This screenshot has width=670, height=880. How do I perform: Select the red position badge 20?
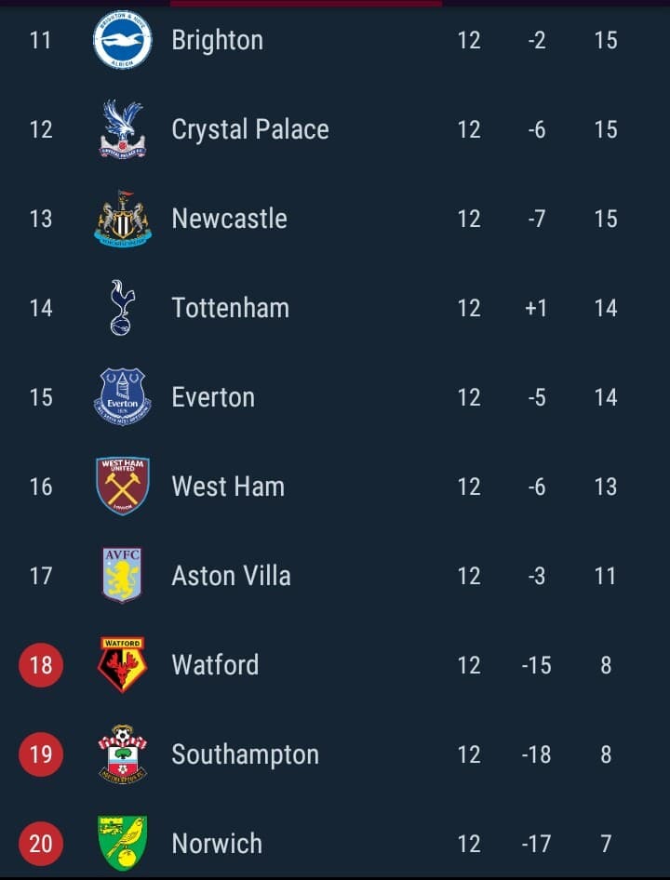pyautogui.click(x=41, y=844)
